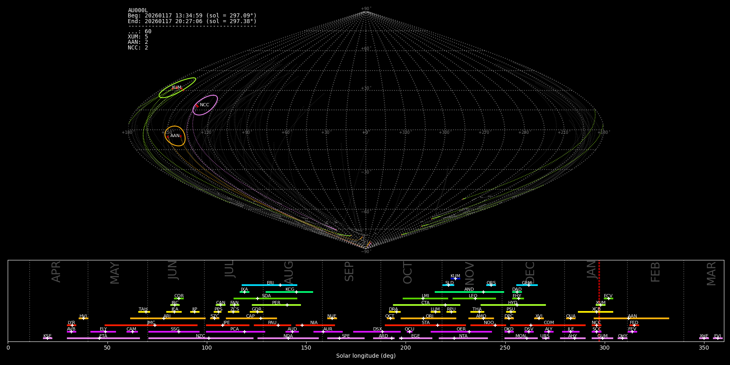The height and width of the screenshot is (365, 730).
Task: Click the JAN month label in the timeline
Action: pyautogui.click(x=591, y=269)
